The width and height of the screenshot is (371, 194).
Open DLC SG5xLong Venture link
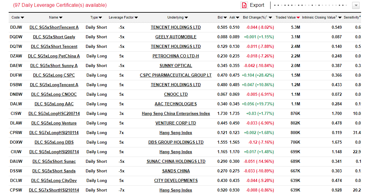(x=54, y=123)
